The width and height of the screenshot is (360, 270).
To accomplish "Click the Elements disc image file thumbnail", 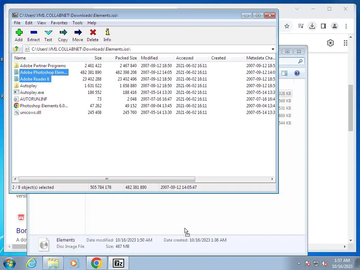I will point(44,244).
